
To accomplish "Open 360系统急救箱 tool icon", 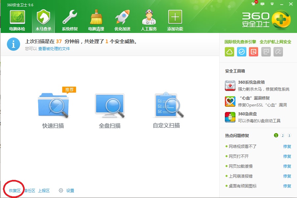I will pyautogui.click(x=230, y=86).
